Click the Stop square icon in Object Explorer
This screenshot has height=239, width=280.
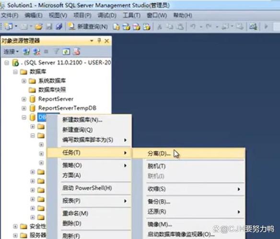pos(46,52)
